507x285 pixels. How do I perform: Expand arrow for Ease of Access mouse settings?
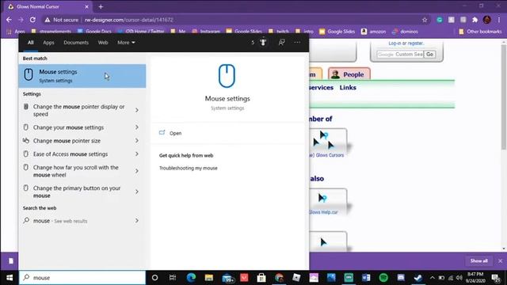pos(137,154)
